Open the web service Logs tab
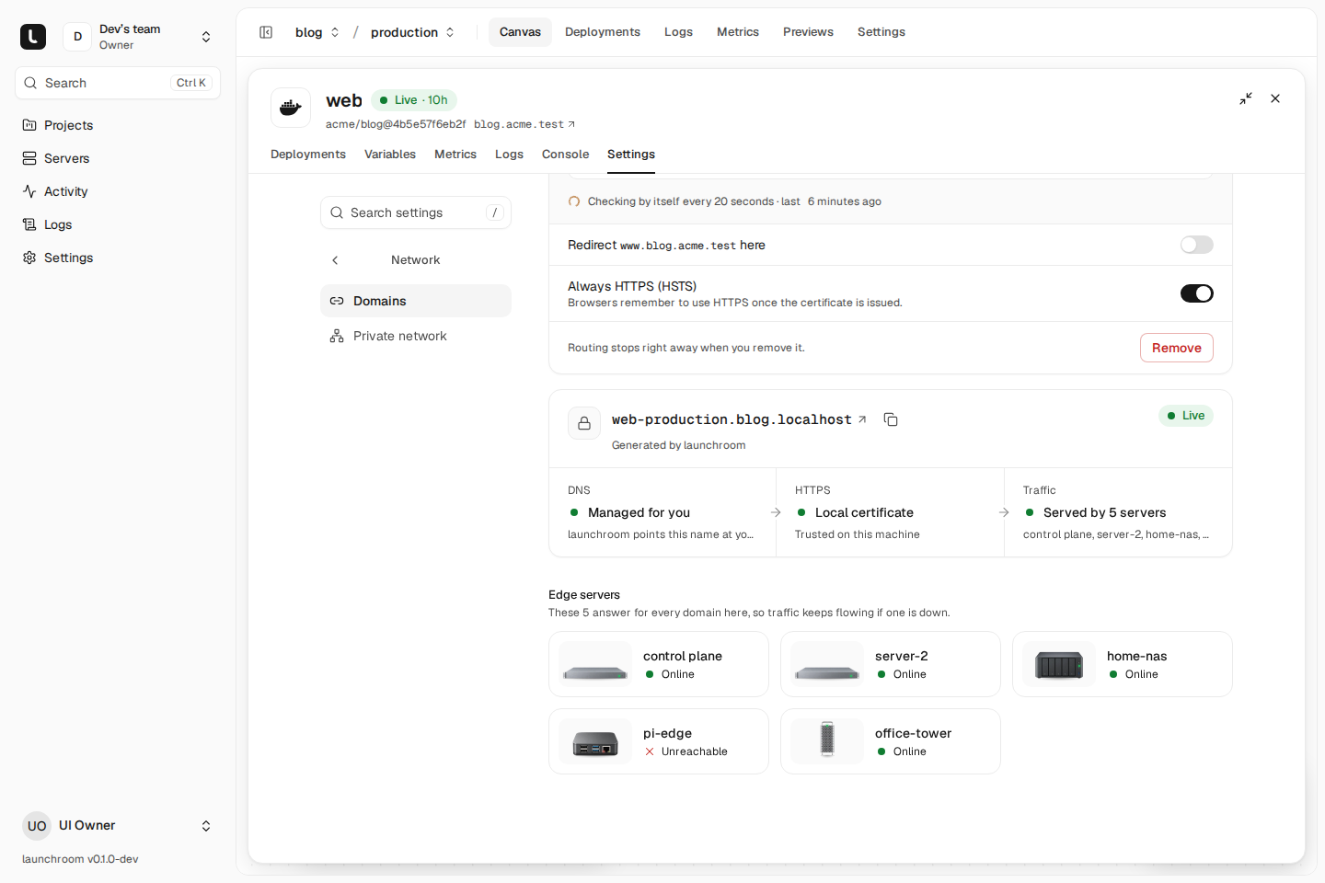Image resolution: width=1325 pixels, height=883 pixels. coord(509,155)
